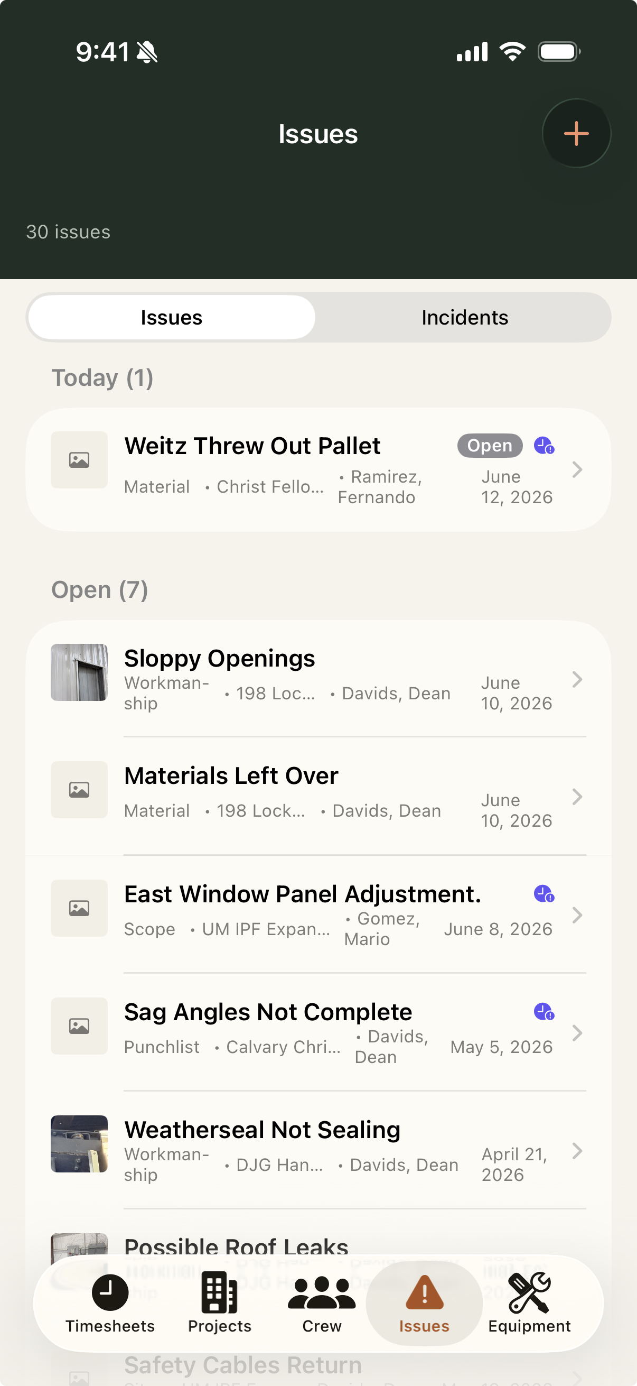Screen dimensions: 637x1386
Task: View the Weatherseal Not Sealing photo thumbnail
Action: point(79,1144)
